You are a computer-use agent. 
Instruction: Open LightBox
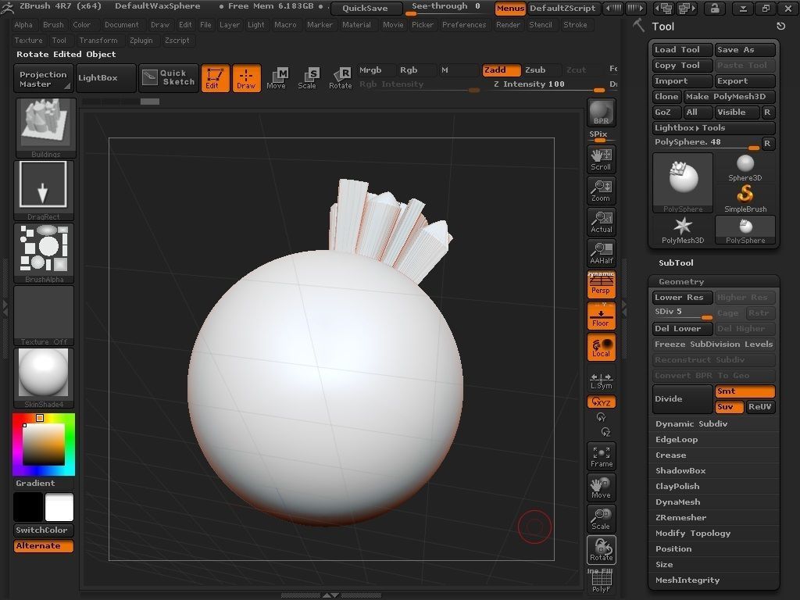[x=105, y=77]
